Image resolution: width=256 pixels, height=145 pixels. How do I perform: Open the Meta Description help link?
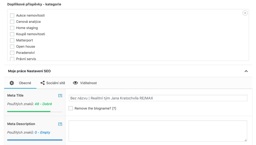click(x=60, y=124)
